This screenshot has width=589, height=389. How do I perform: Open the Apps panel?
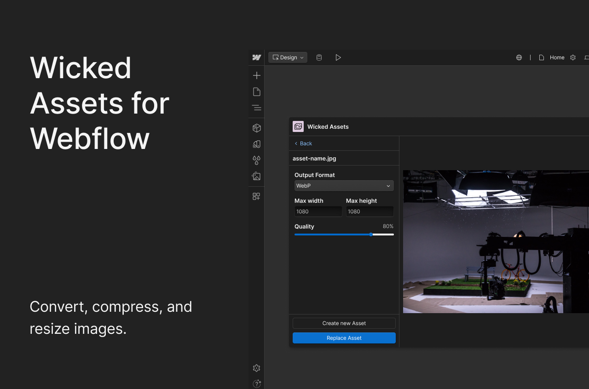point(256,196)
